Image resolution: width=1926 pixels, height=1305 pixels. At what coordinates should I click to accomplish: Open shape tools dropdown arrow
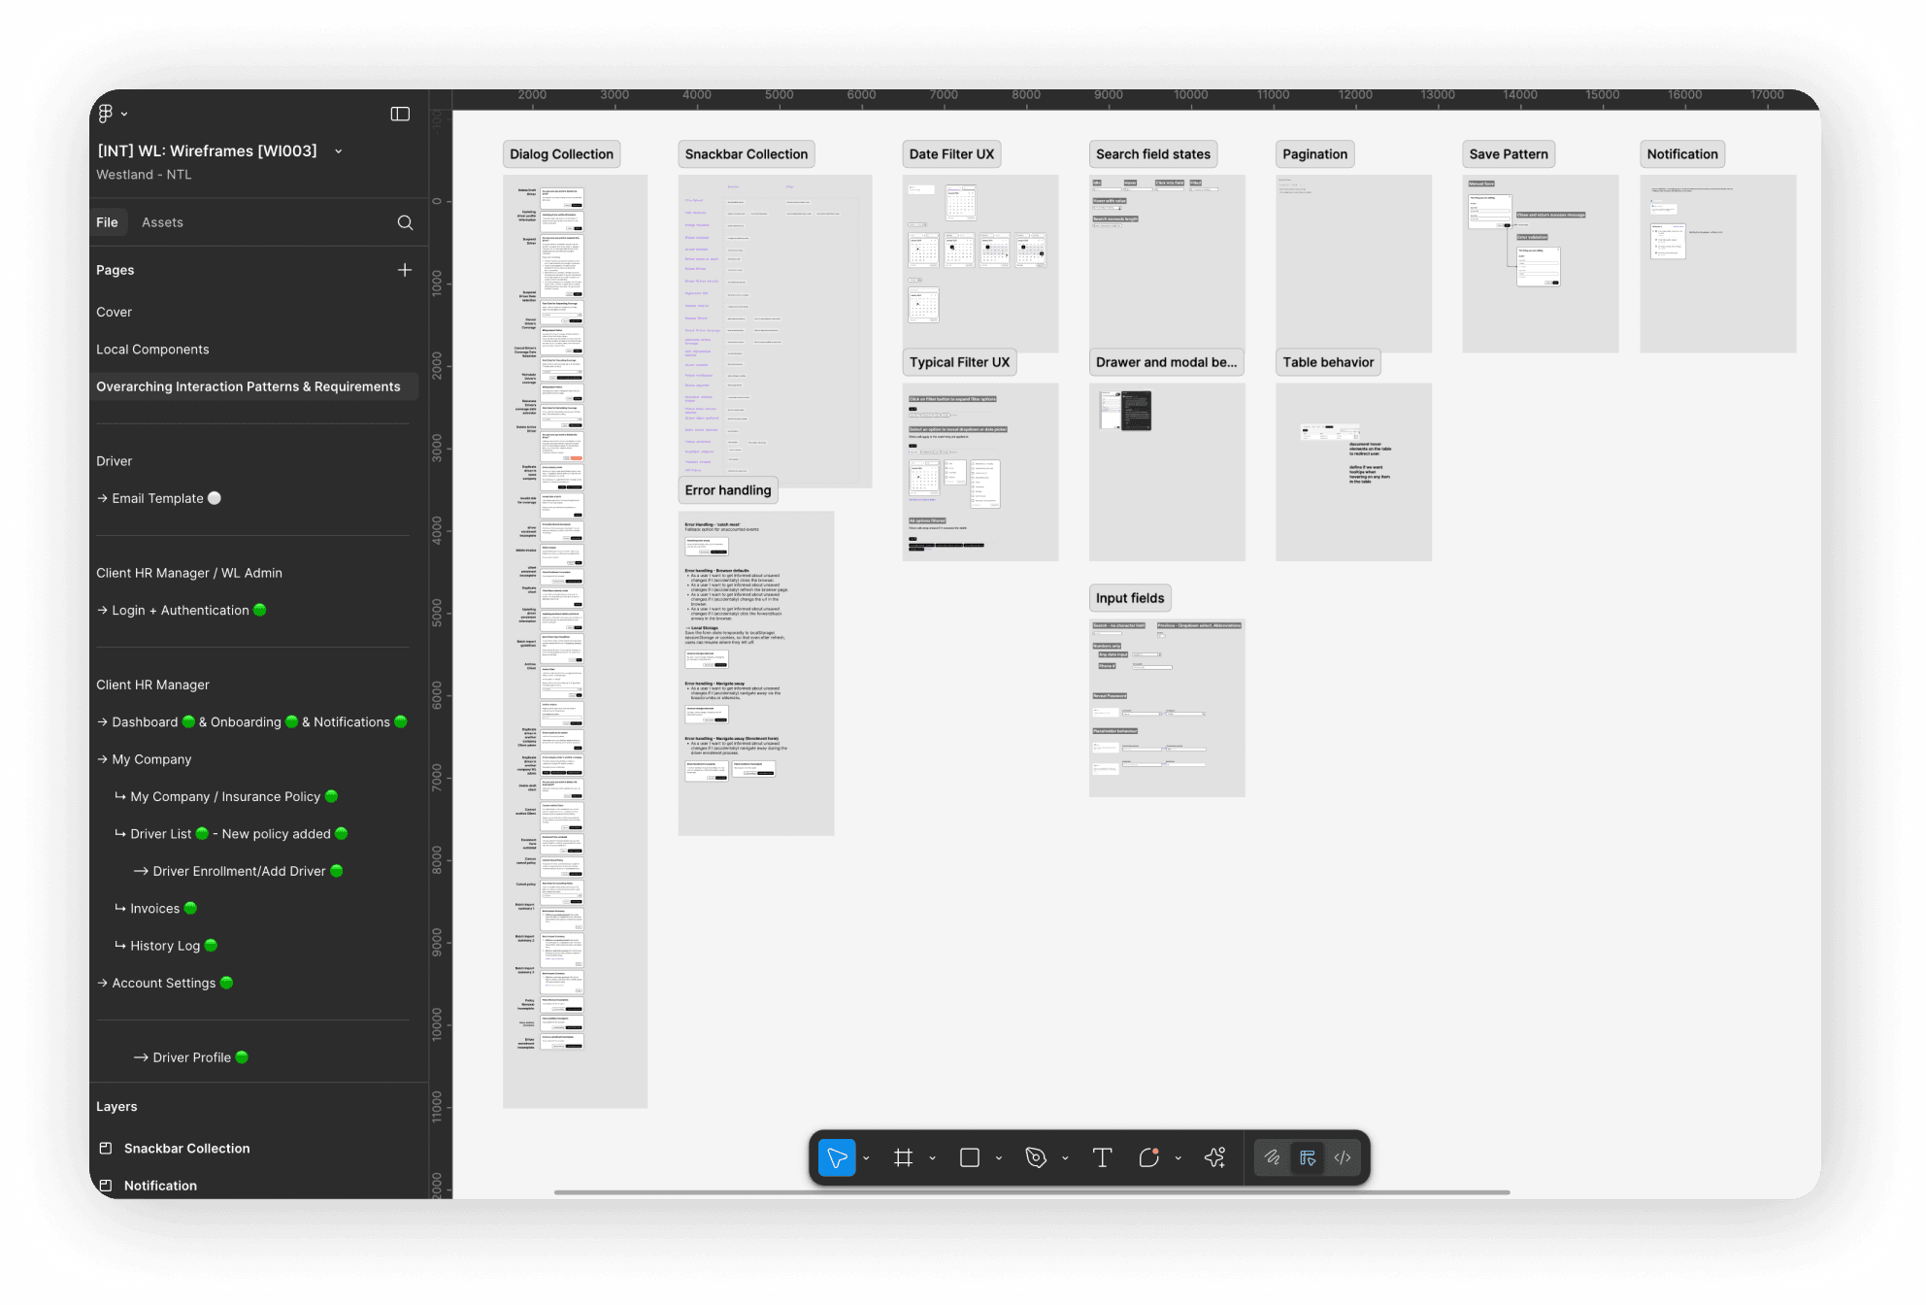(x=999, y=1158)
